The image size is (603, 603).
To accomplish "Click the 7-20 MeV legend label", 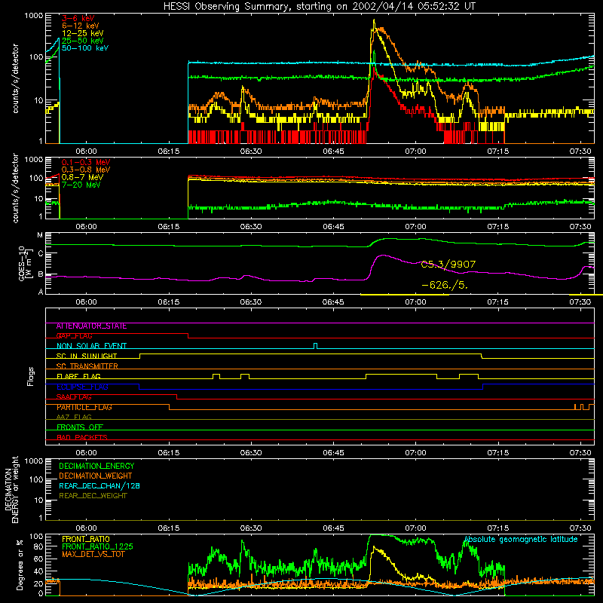I will (81, 185).
